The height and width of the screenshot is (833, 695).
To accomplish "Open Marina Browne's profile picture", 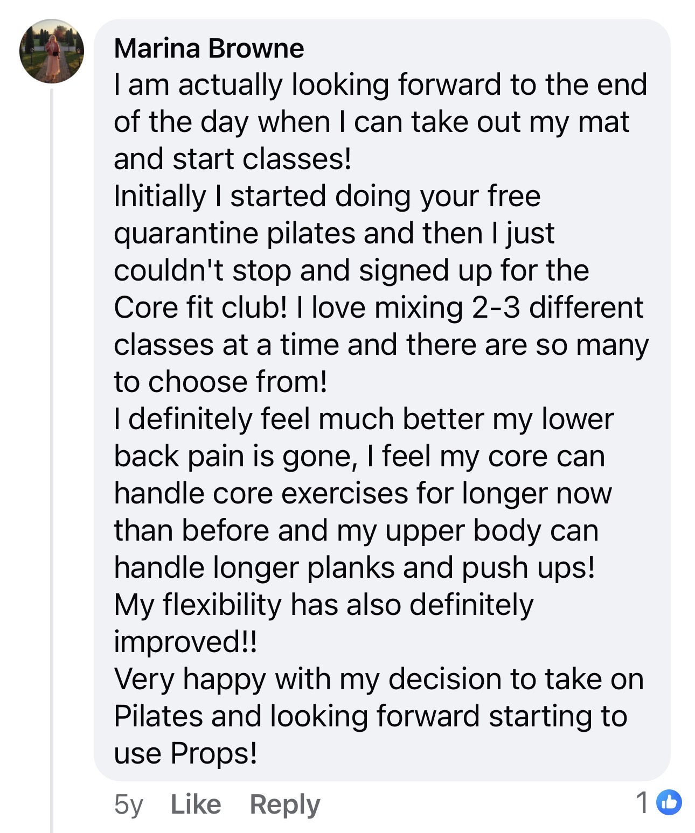I will (x=52, y=52).
